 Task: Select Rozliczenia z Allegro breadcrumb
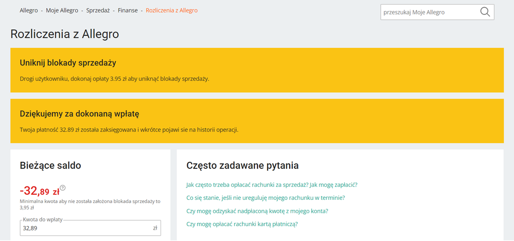(x=172, y=10)
